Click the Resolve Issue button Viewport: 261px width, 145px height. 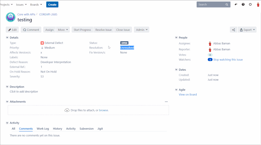click(103, 30)
